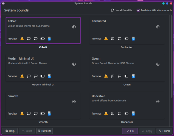Preview the Enchanted dialog warning sound icon
174x136 pixels.
coord(113,39)
